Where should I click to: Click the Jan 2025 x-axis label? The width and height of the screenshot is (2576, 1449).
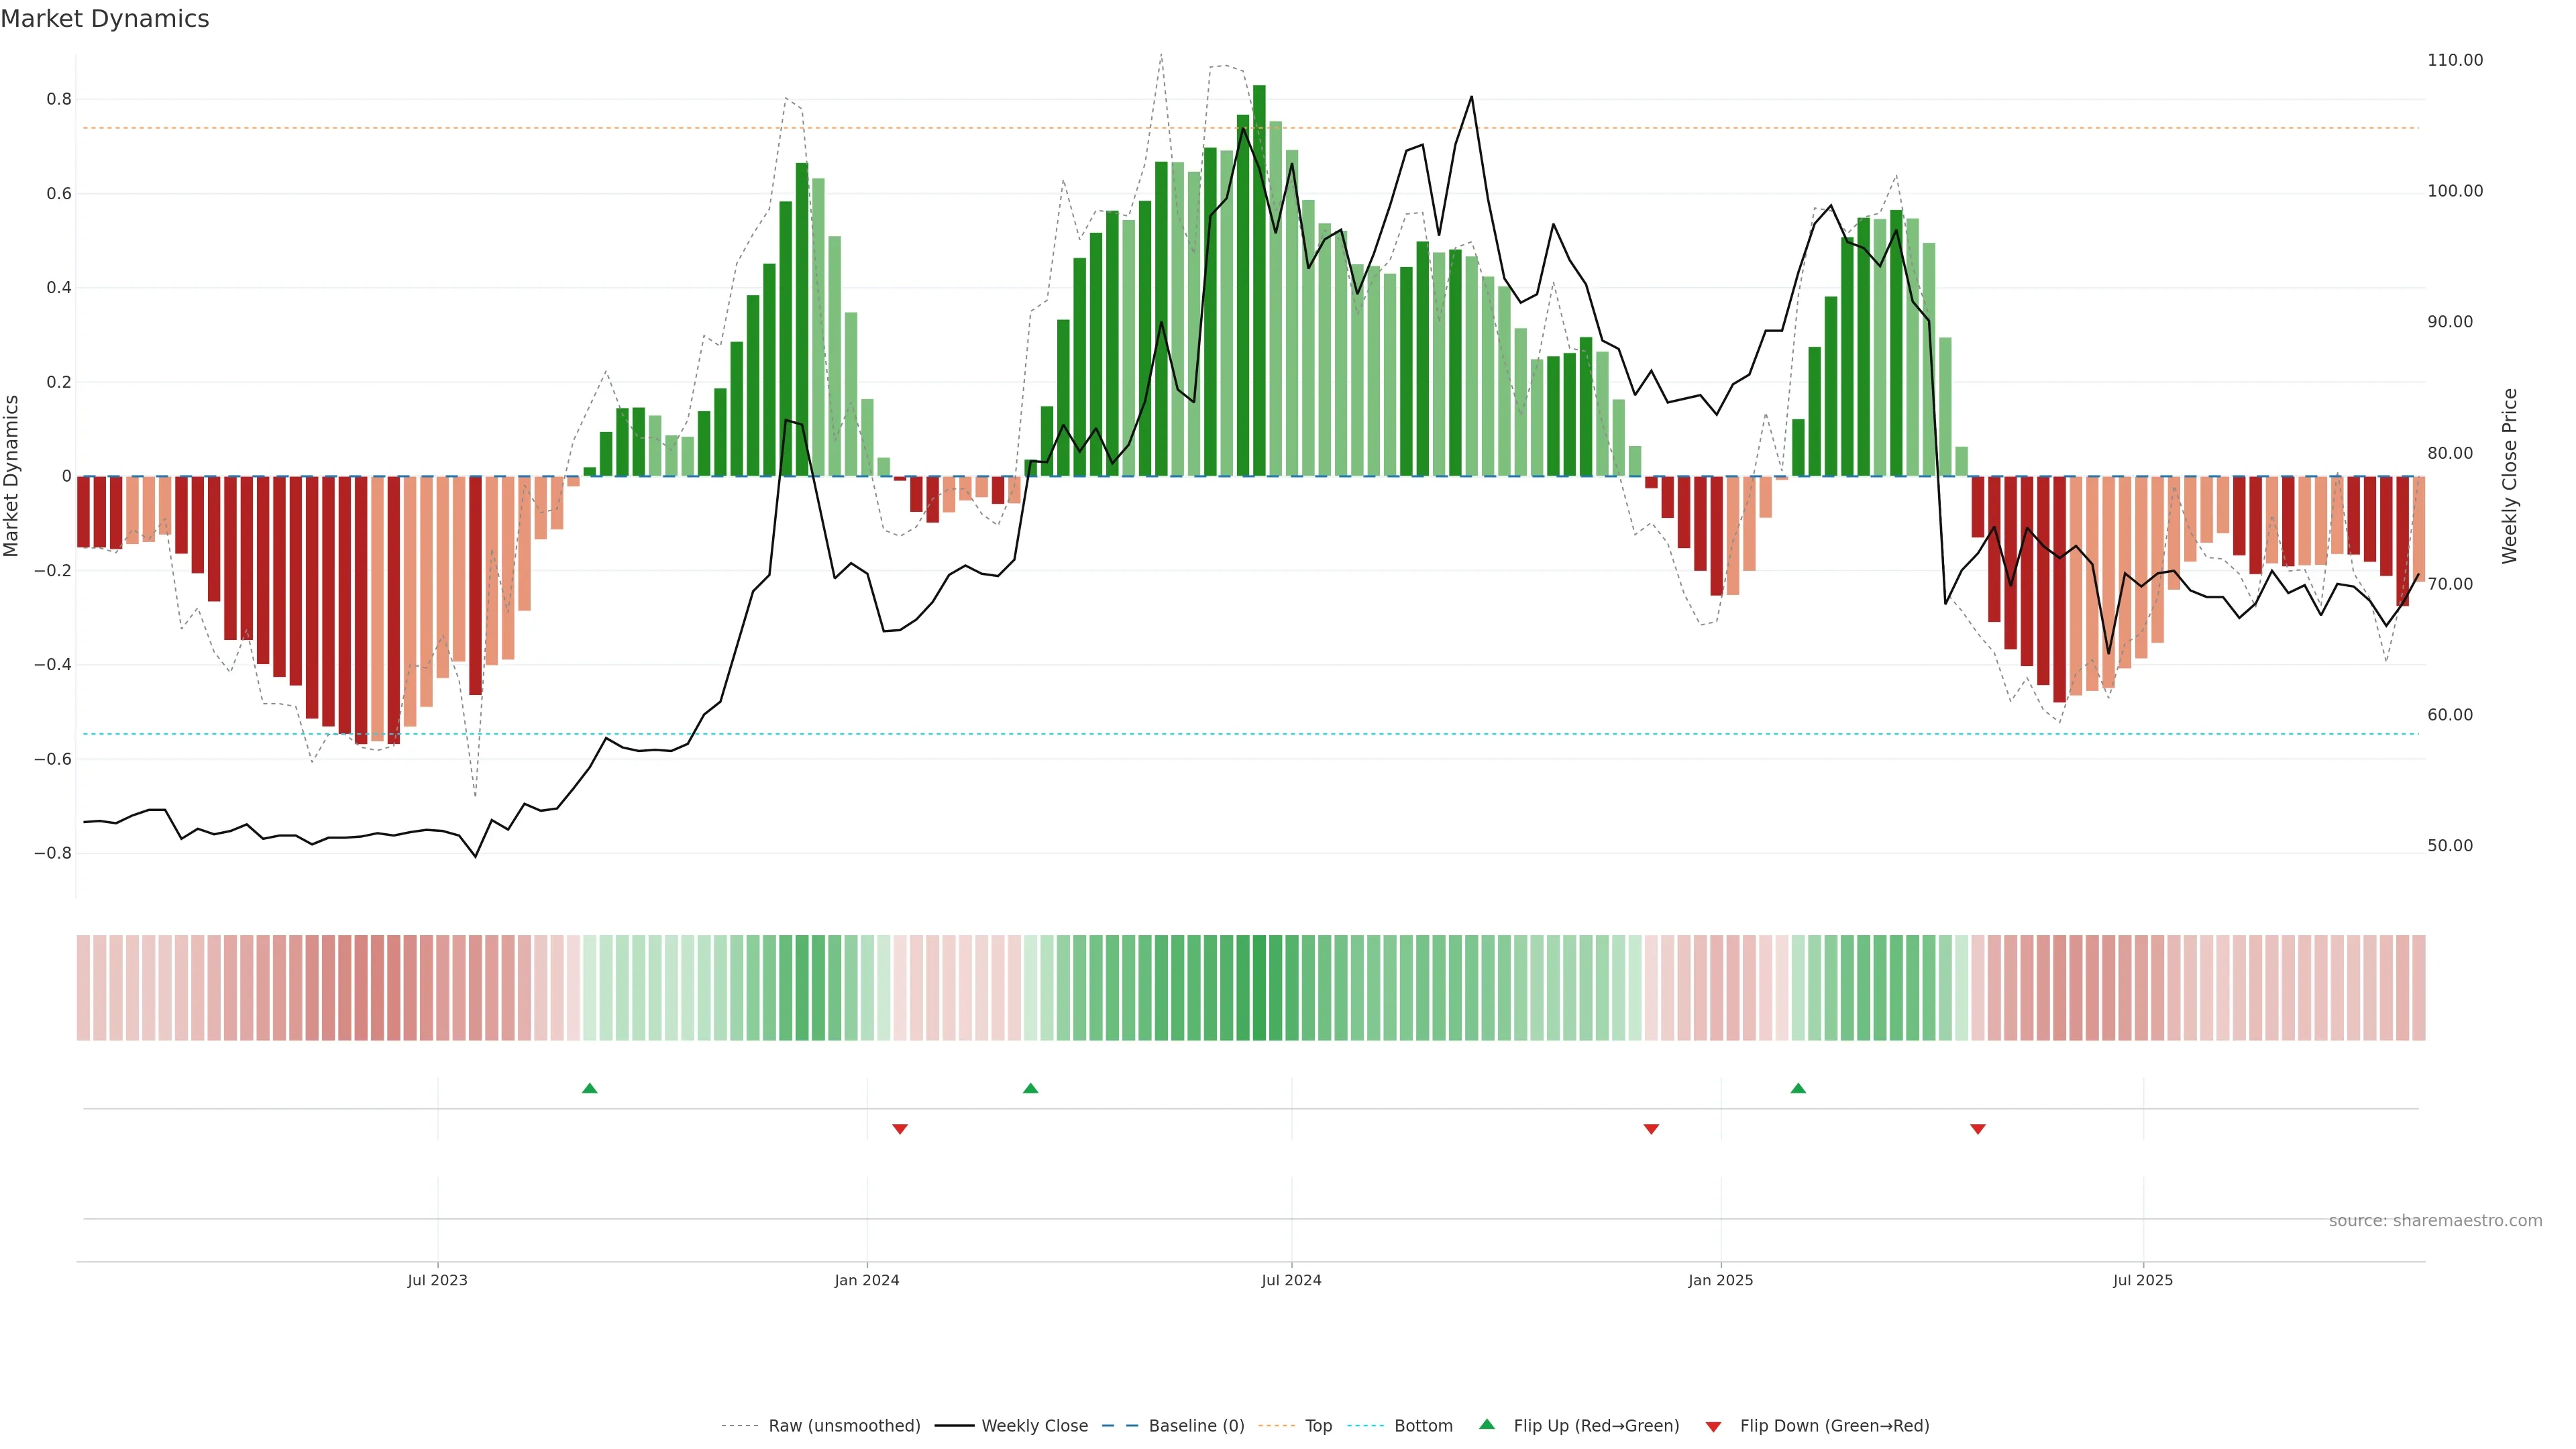tap(1720, 1280)
